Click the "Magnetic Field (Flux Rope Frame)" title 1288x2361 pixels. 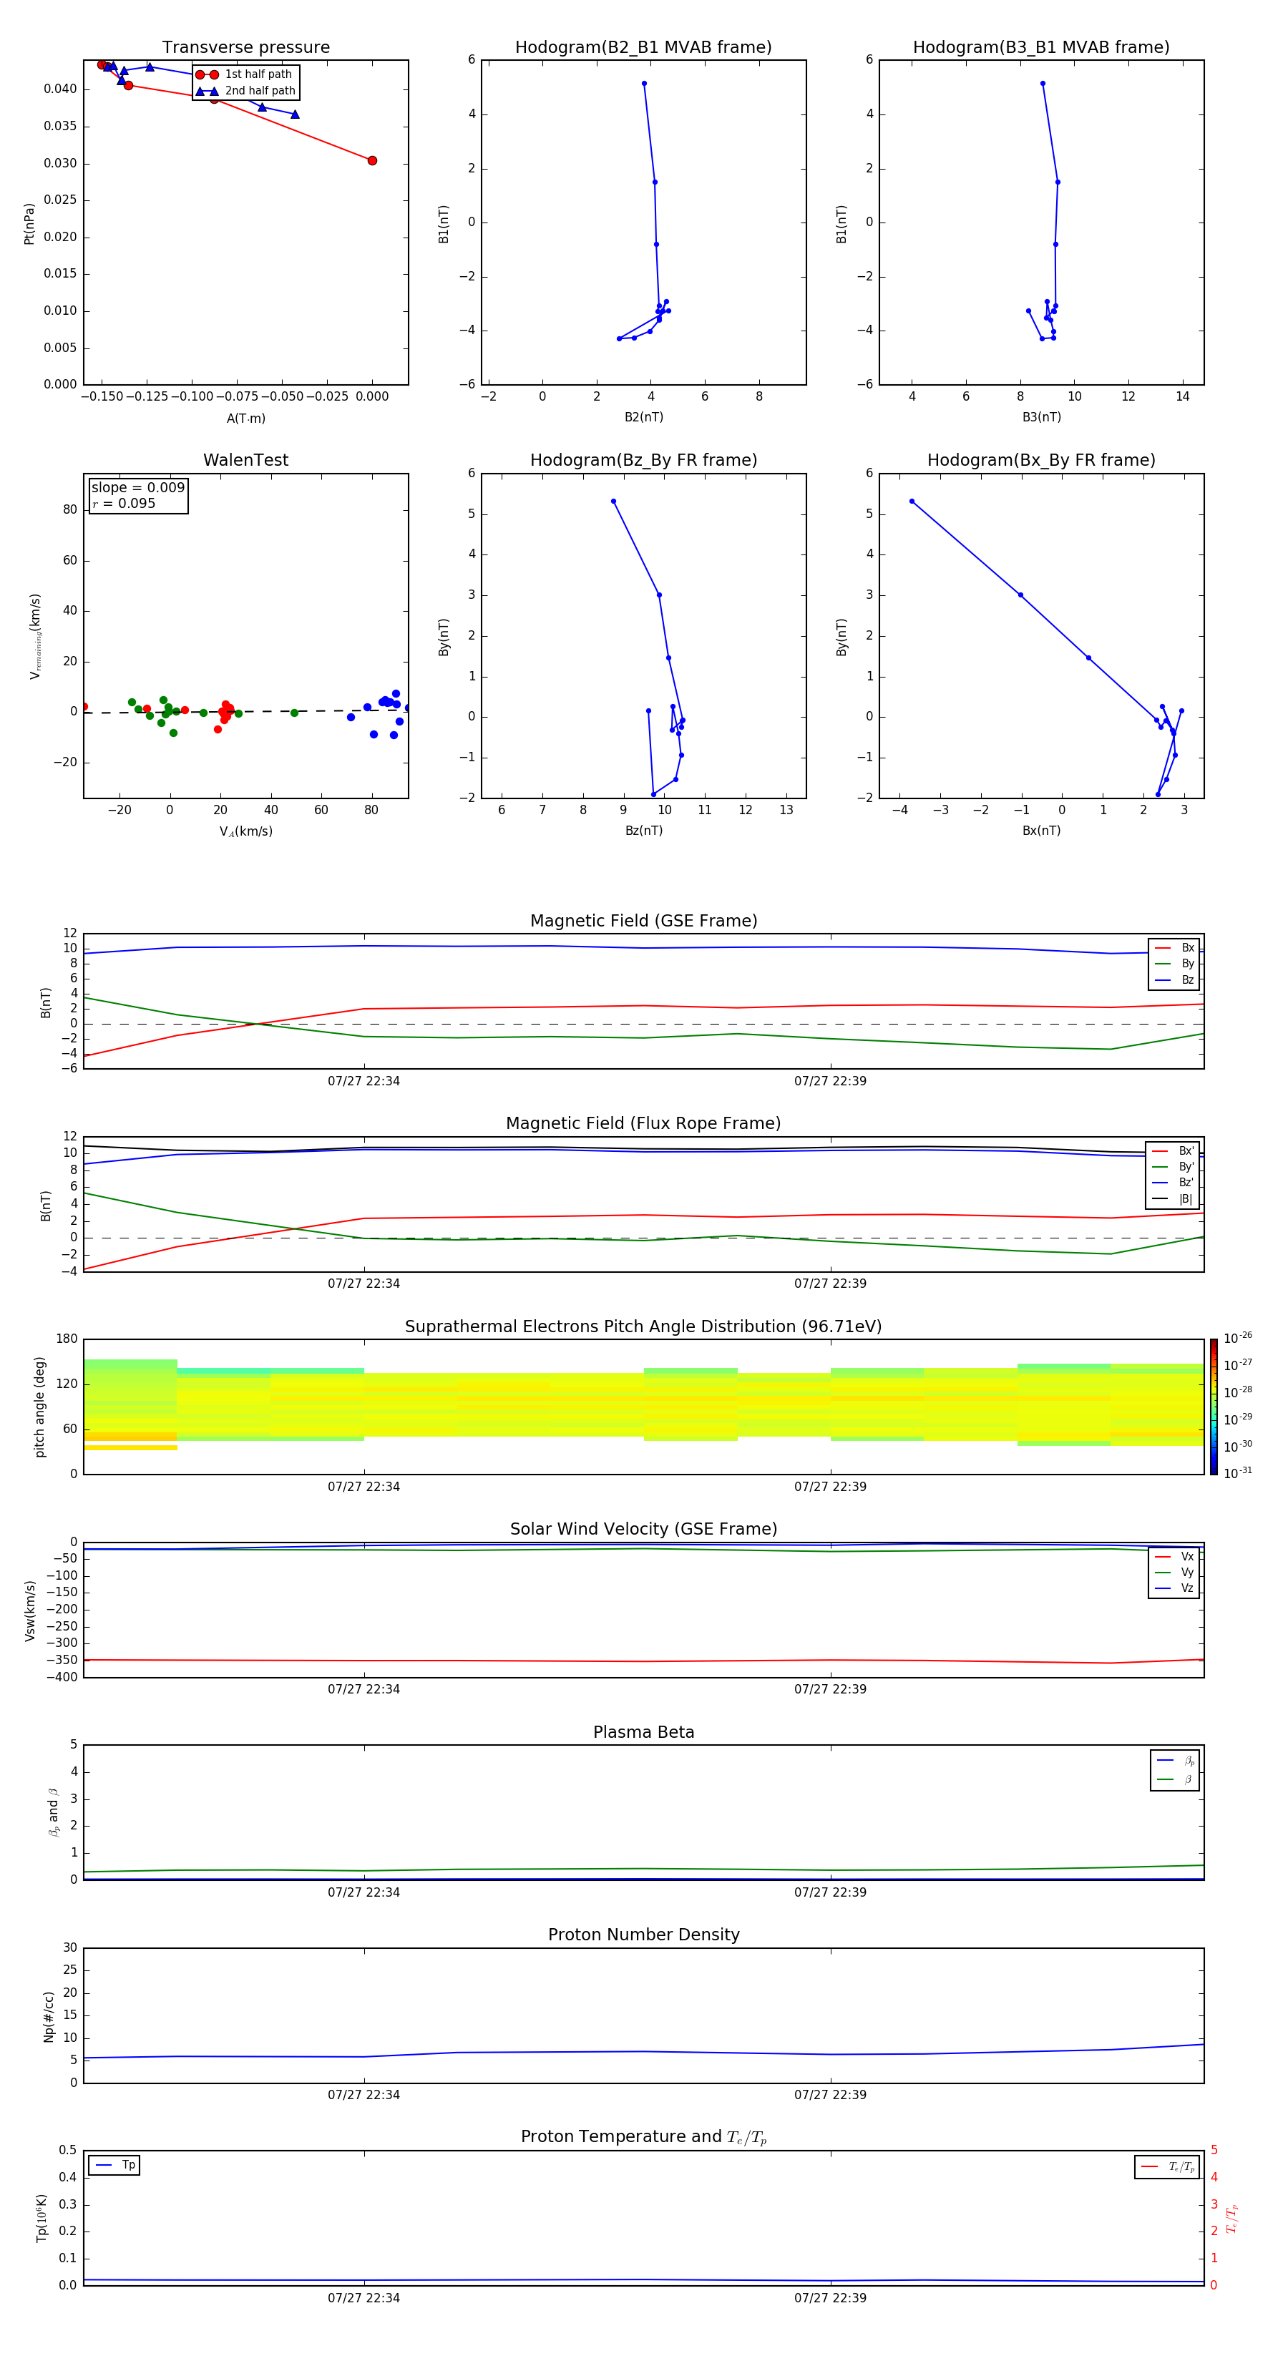(643, 1124)
